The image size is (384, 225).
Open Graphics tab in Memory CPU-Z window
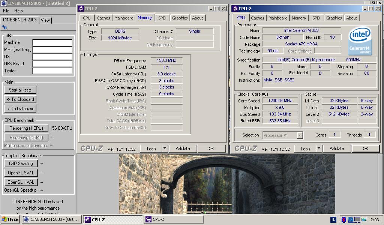180,18
